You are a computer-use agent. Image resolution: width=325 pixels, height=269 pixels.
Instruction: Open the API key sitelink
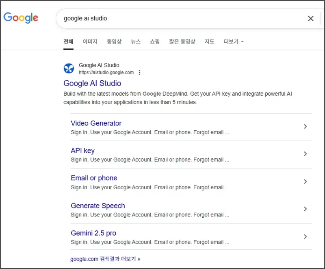coord(83,151)
